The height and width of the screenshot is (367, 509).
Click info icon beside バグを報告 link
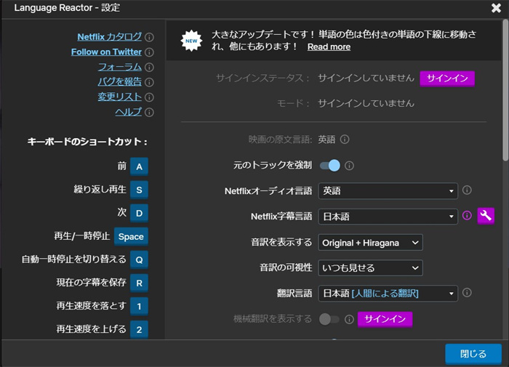click(x=149, y=82)
